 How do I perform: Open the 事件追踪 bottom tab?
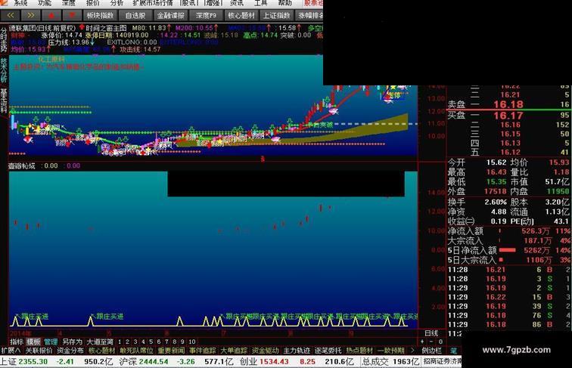[203, 351]
